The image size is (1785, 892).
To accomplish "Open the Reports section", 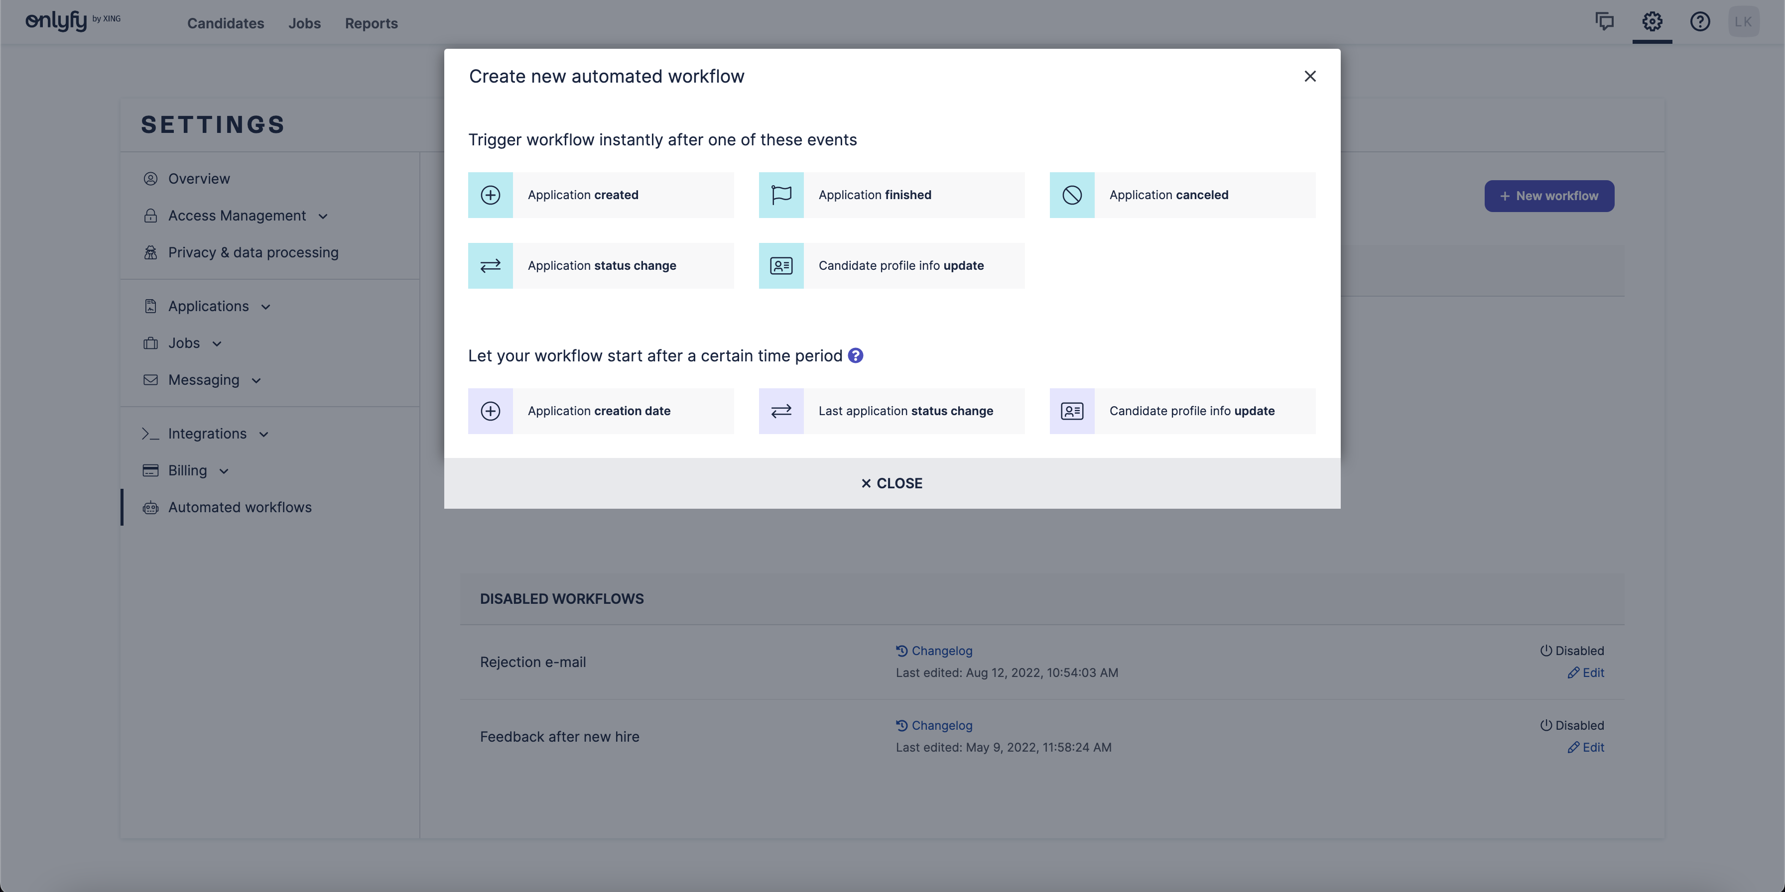I will (372, 23).
